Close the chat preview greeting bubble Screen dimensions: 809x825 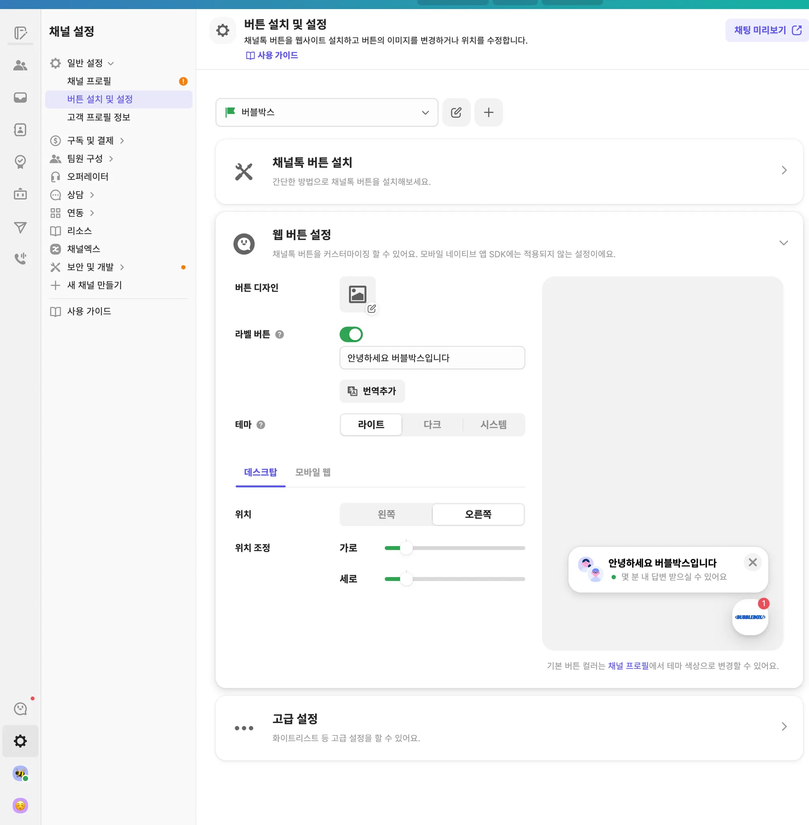point(752,562)
